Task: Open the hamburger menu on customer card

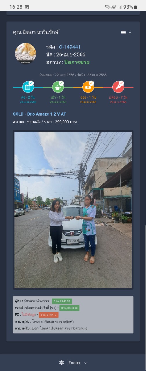Action: coord(123,32)
